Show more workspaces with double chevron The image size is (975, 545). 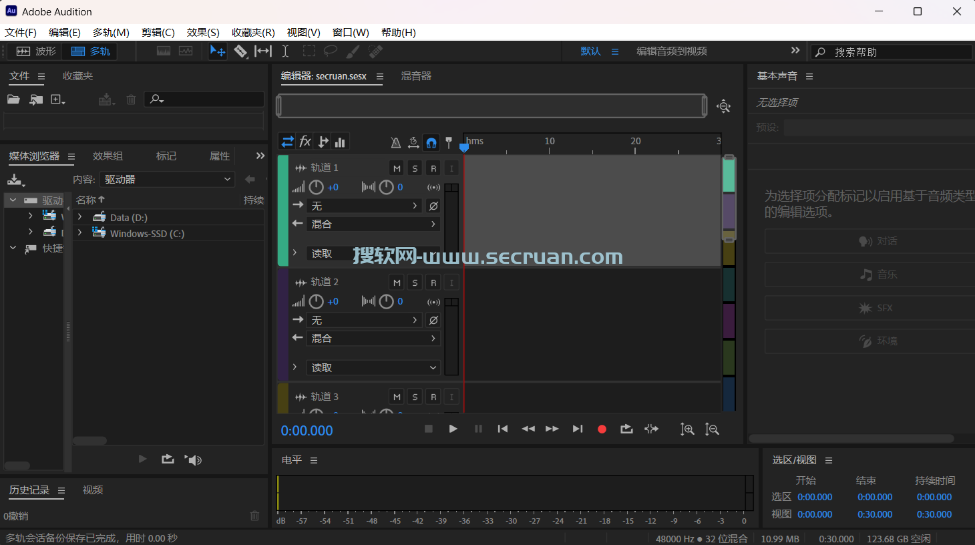point(795,51)
